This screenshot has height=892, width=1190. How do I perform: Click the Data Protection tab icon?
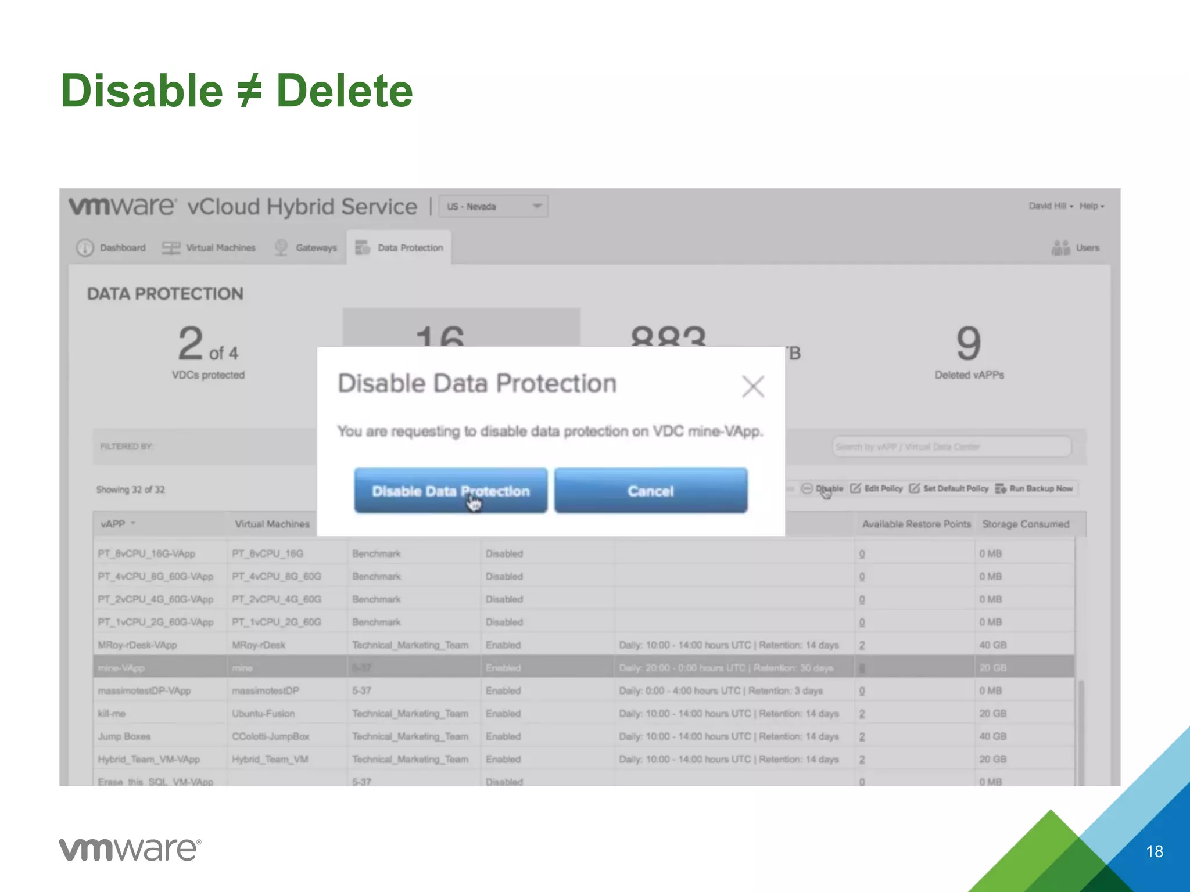pyautogui.click(x=363, y=248)
